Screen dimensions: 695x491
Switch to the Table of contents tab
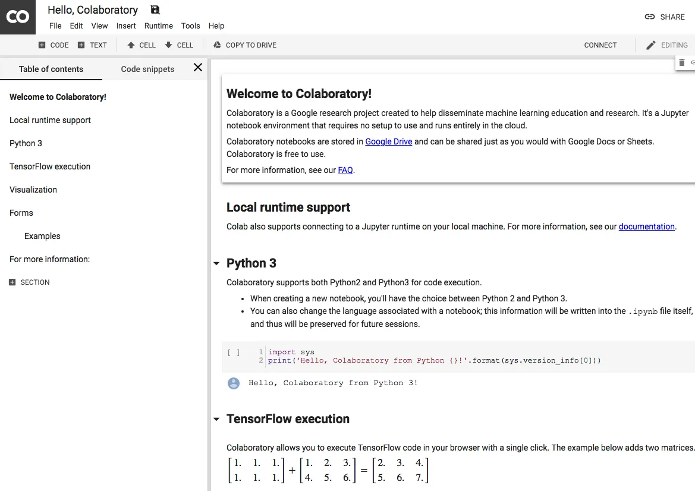[51, 69]
